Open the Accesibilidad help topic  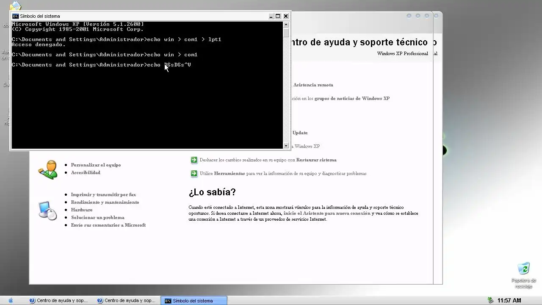coord(86,172)
